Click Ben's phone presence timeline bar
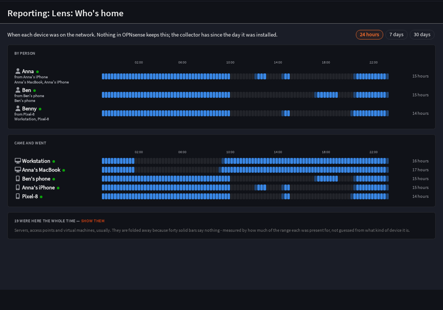The width and height of the screenshot is (443, 310). tap(245, 179)
